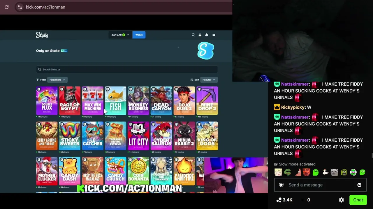Screen dimensions: 373x209
Task: Launch the Candy Dash game
Action: [x=70, y=171]
